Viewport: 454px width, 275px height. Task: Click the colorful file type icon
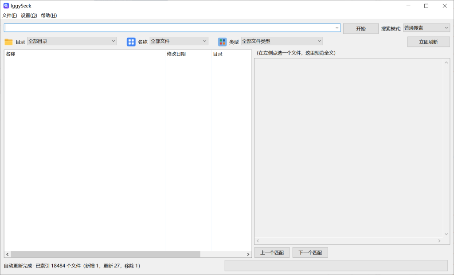222,42
